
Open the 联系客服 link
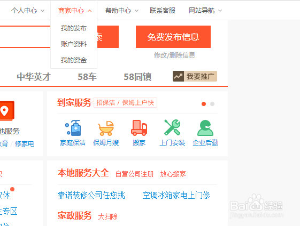pyautogui.click(x=163, y=11)
